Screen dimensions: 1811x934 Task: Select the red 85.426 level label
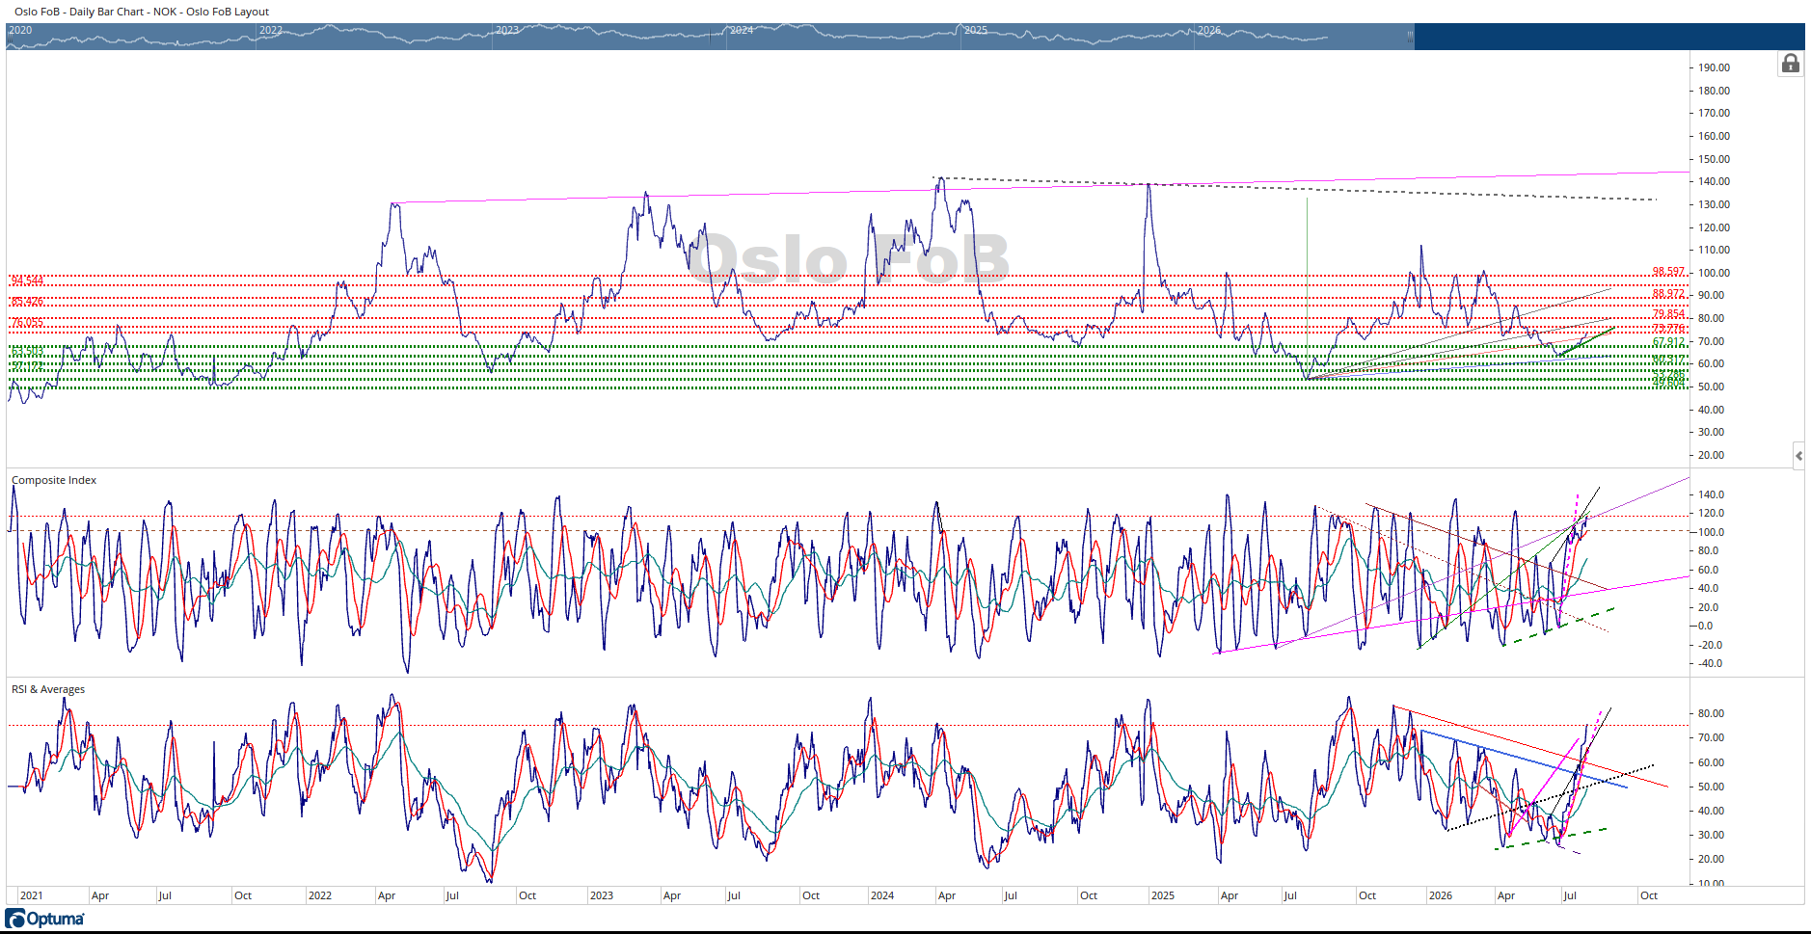[x=27, y=302]
